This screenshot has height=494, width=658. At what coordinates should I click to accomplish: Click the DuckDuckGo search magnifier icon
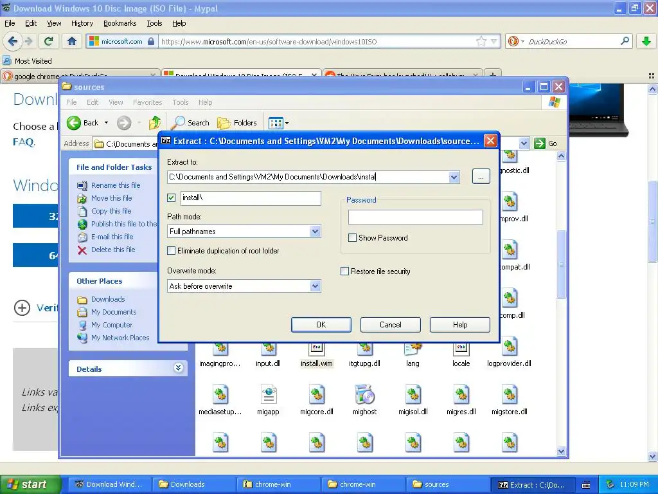click(x=625, y=41)
